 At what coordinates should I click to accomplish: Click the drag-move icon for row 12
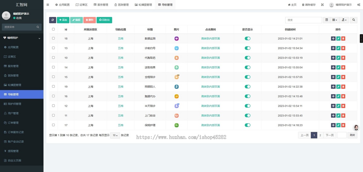[333, 106]
